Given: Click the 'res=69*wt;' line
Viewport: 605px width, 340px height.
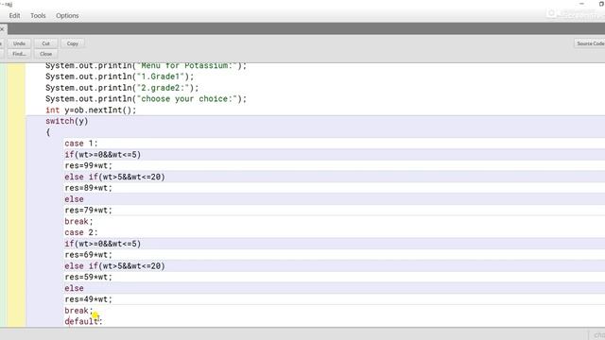Looking at the screenshot, I should click(x=88, y=255).
